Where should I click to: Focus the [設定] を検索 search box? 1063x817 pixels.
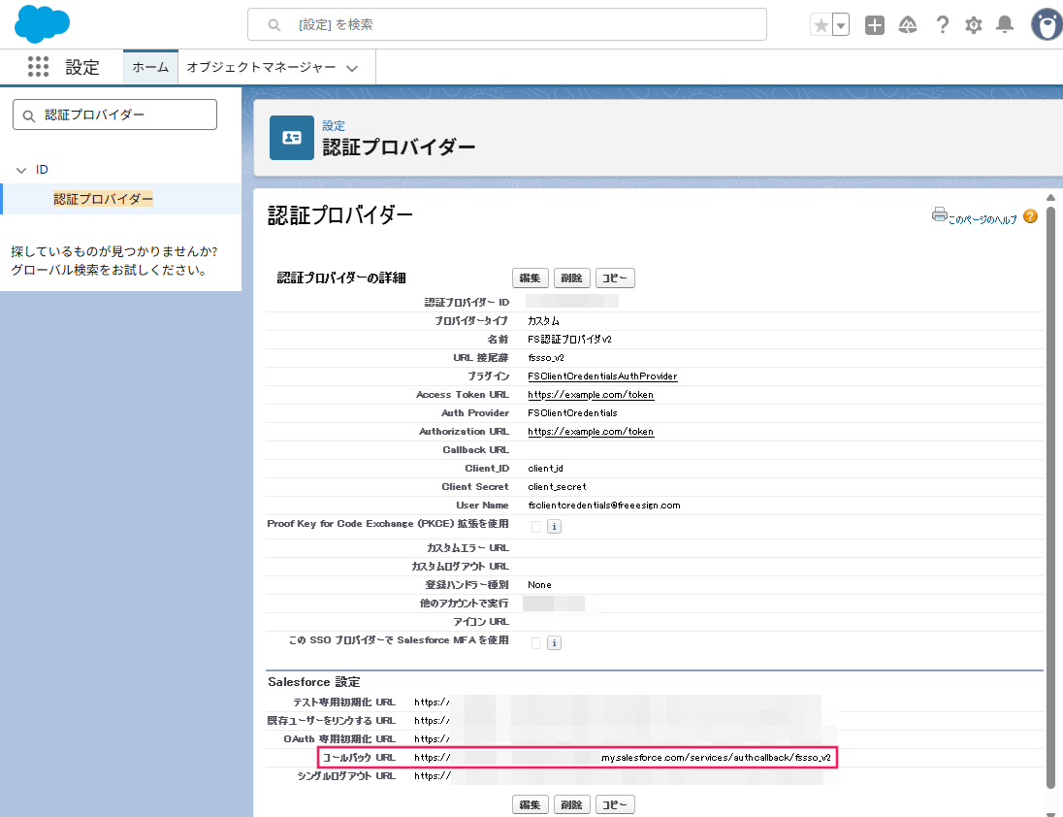507,24
